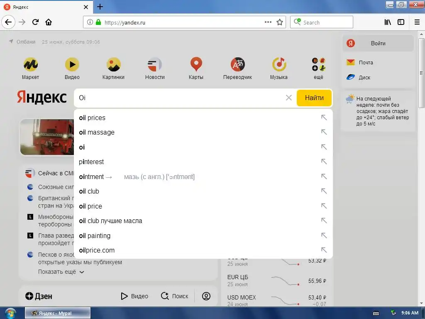Open the weather forecast widget

click(x=378, y=110)
